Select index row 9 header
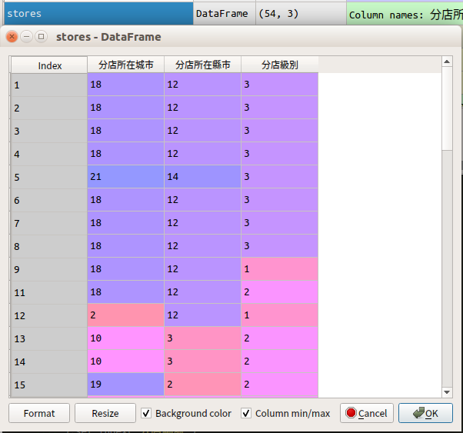 click(x=48, y=269)
